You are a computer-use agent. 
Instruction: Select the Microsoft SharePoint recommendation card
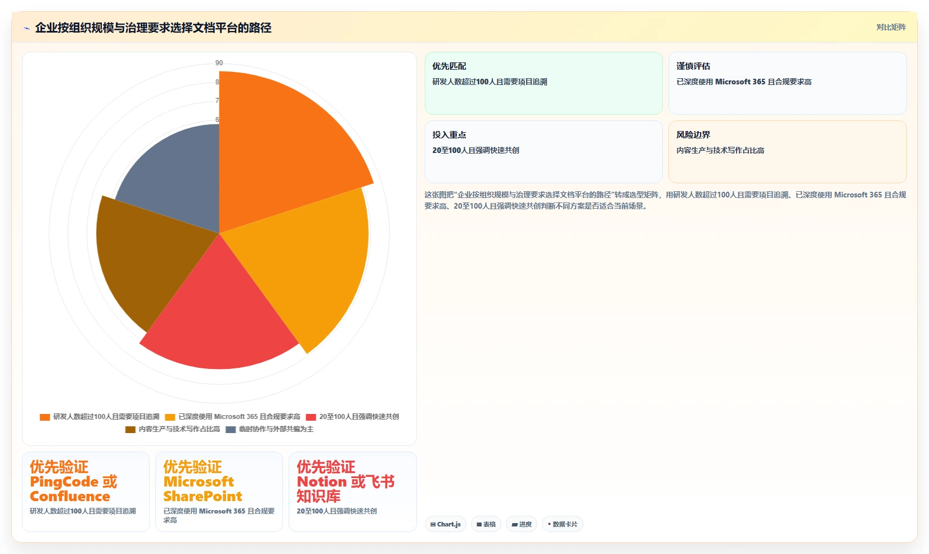tap(219, 492)
